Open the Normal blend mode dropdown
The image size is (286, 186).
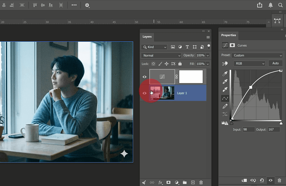(x=161, y=55)
